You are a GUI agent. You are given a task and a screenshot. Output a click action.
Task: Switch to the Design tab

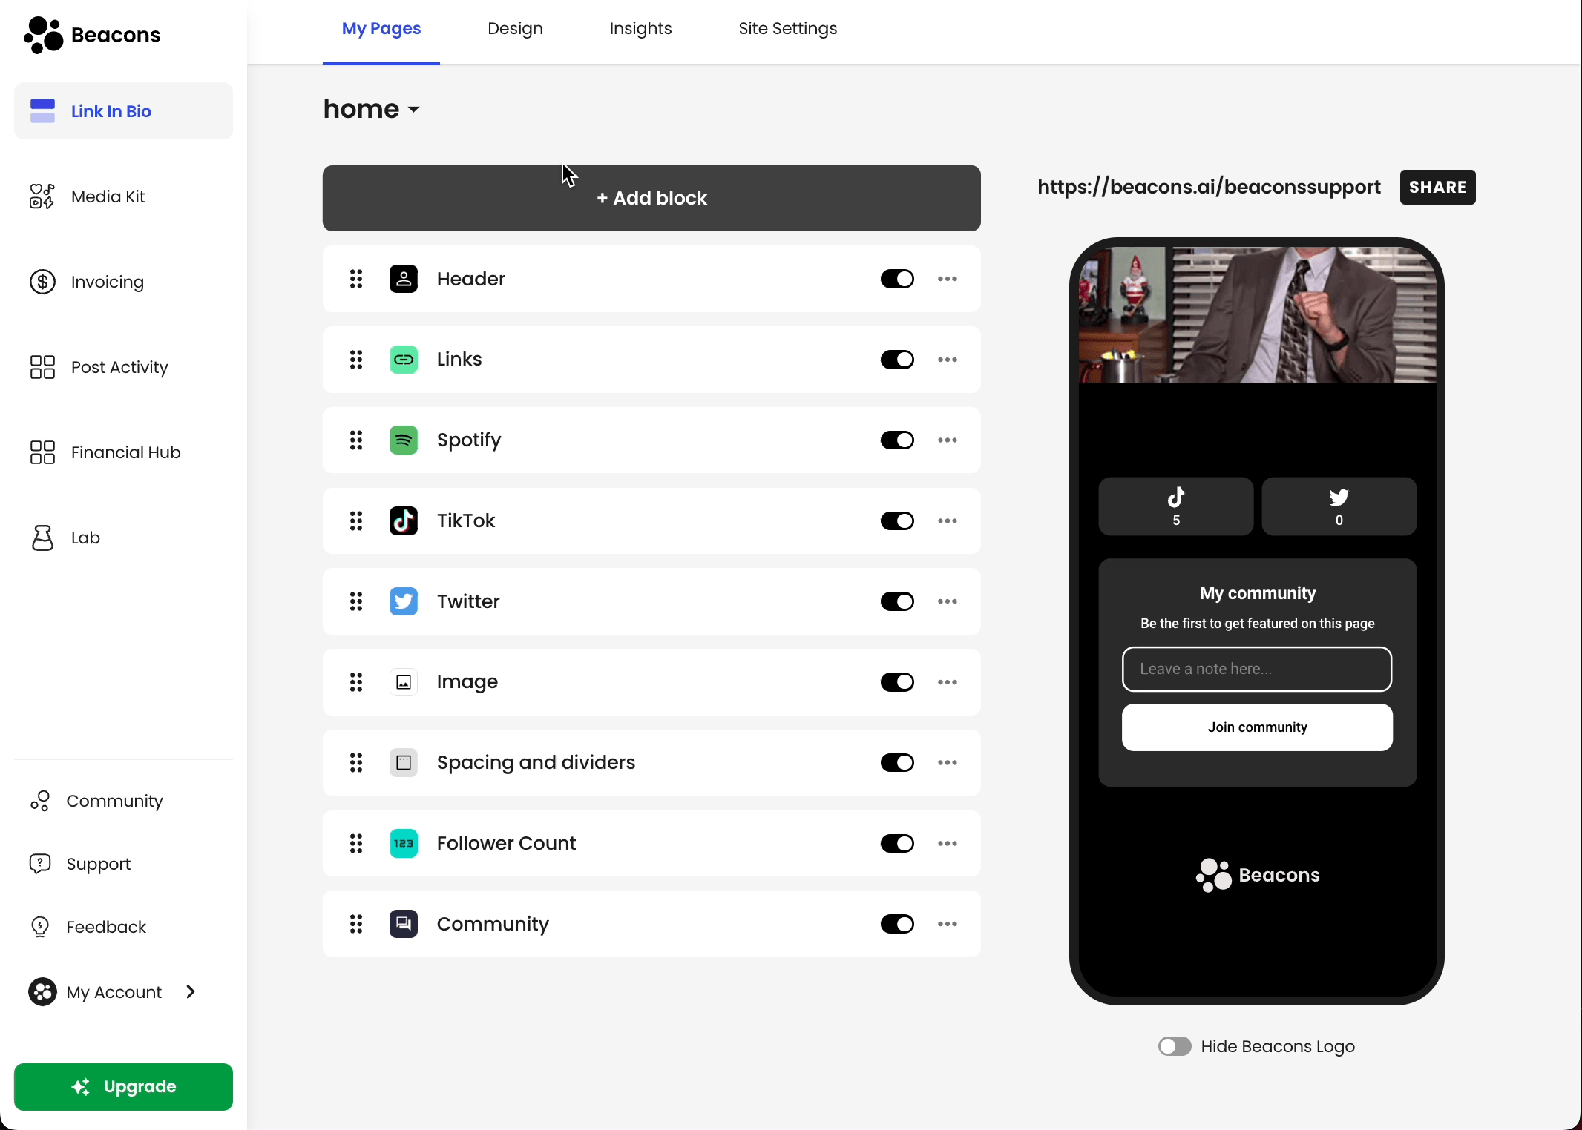(x=515, y=29)
